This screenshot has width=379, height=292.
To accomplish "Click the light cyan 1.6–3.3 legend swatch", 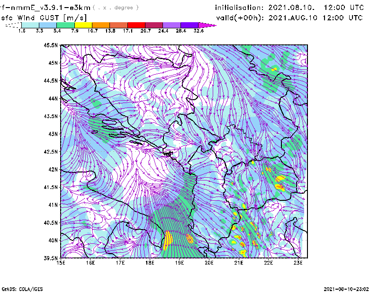I will point(30,25).
